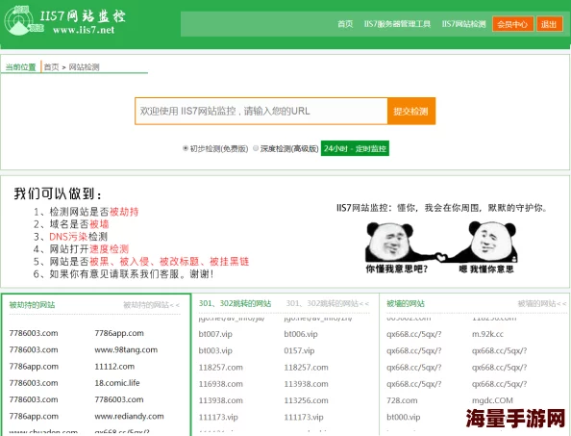Click the red 被墙 text

(99, 224)
